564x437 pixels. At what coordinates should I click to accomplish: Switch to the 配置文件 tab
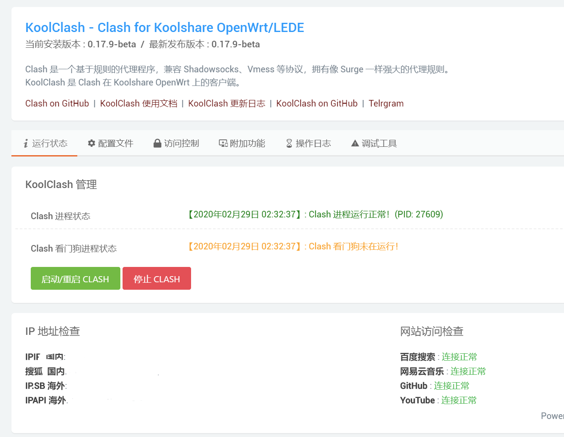(116, 143)
